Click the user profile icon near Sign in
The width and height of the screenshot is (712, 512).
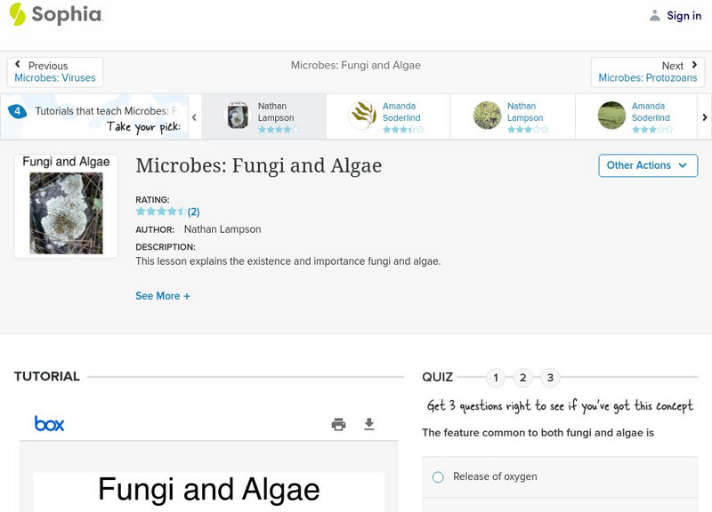pyautogui.click(x=655, y=15)
